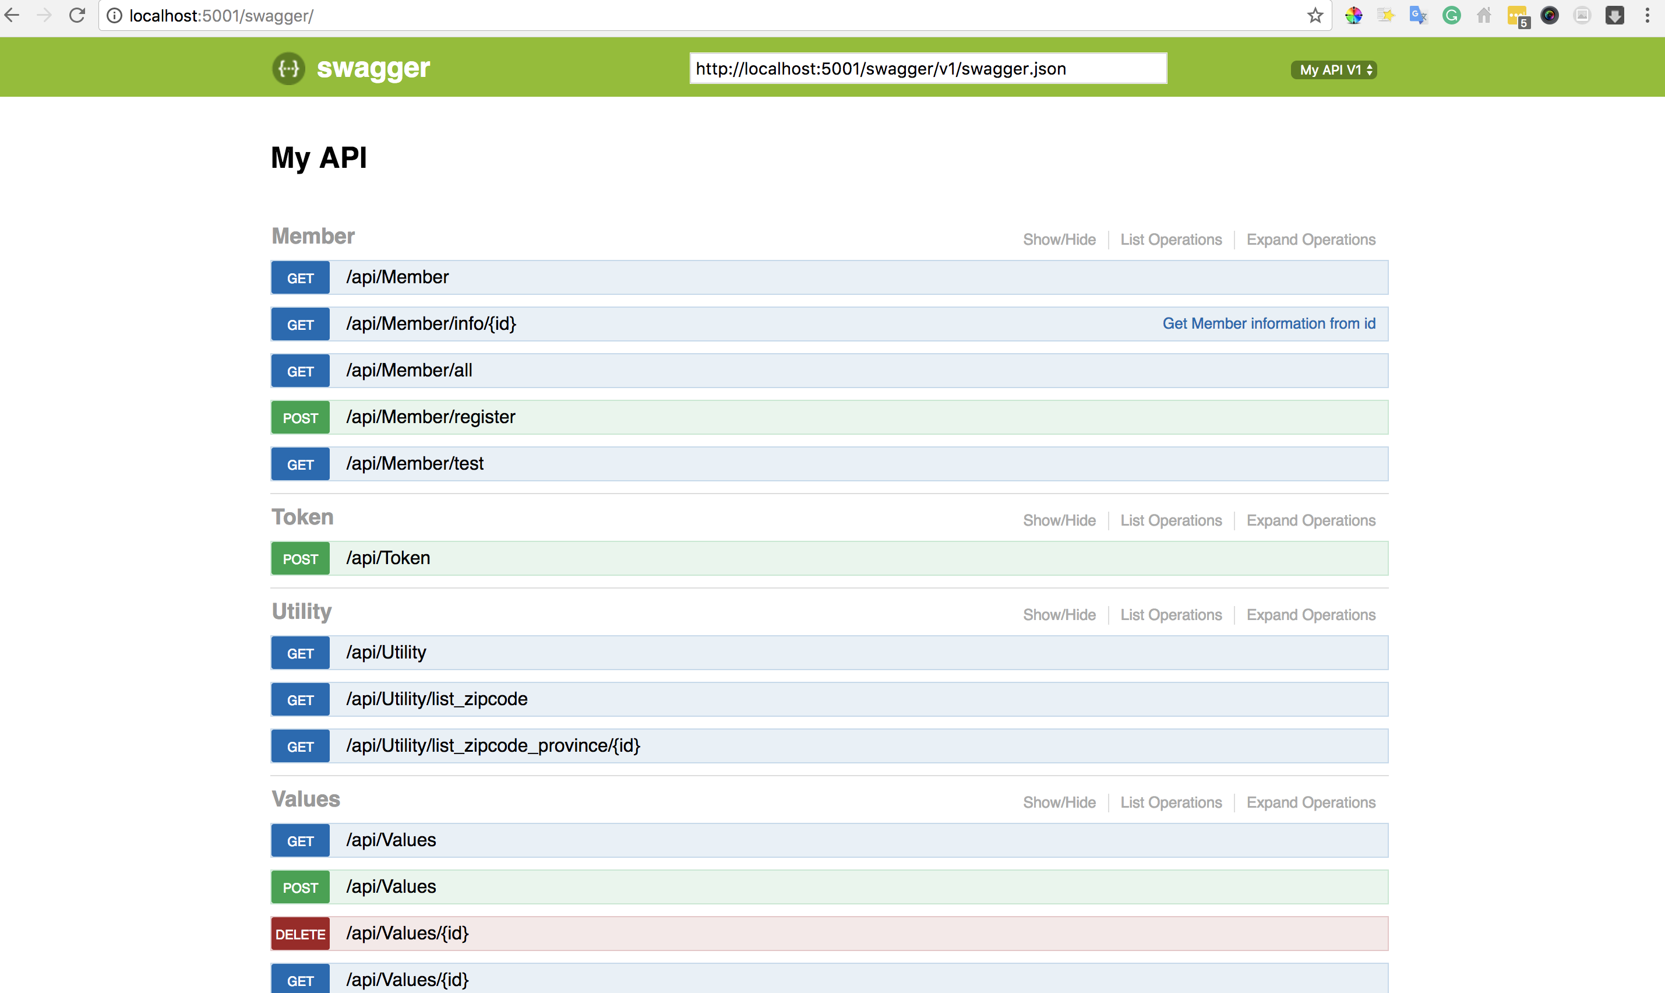This screenshot has width=1665, height=993.
Task: Expand the /api/Member endpoint path
Action: pos(397,277)
